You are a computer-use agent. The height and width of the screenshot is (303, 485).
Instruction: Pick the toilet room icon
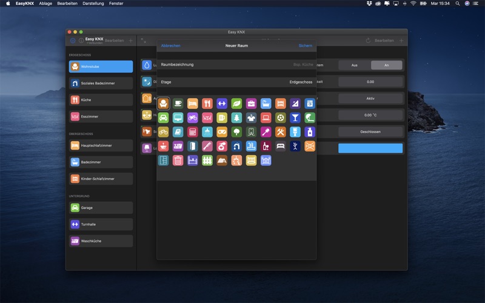click(x=295, y=132)
